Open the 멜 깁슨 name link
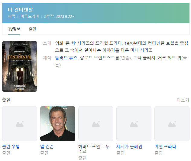 (47, 146)
